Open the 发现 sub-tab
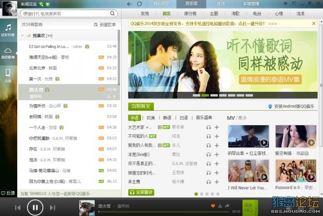This screenshot has height=216, width=323. (145, 13)
